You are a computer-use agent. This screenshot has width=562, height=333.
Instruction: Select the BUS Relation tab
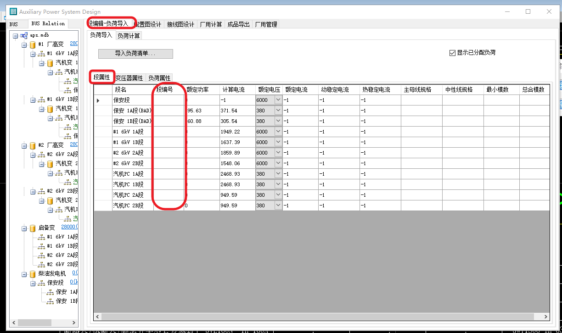pyautogui.click(x=48, y=23)
